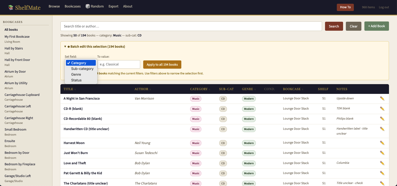Click author Van Morrison
This screenshot has width=397, height=186.
[x=144, y=98]
